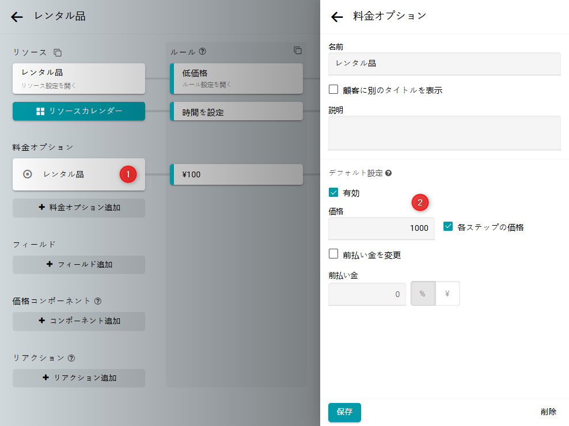
Task: Focus the 前払い金 amount input
Action: tap(367, 294)
